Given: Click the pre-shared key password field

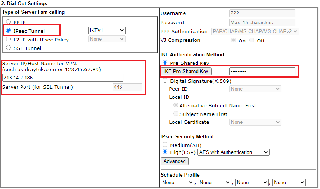Looking at the screenshot, I should [262, 71].
